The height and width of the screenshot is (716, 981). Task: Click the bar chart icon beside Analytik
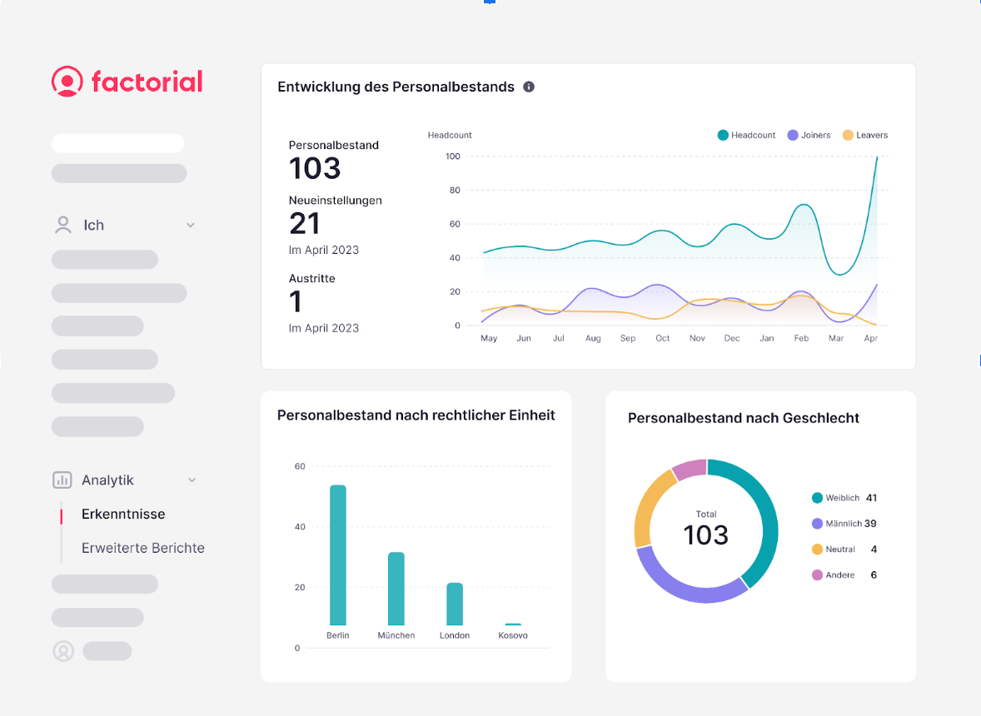tap(62, 480)
